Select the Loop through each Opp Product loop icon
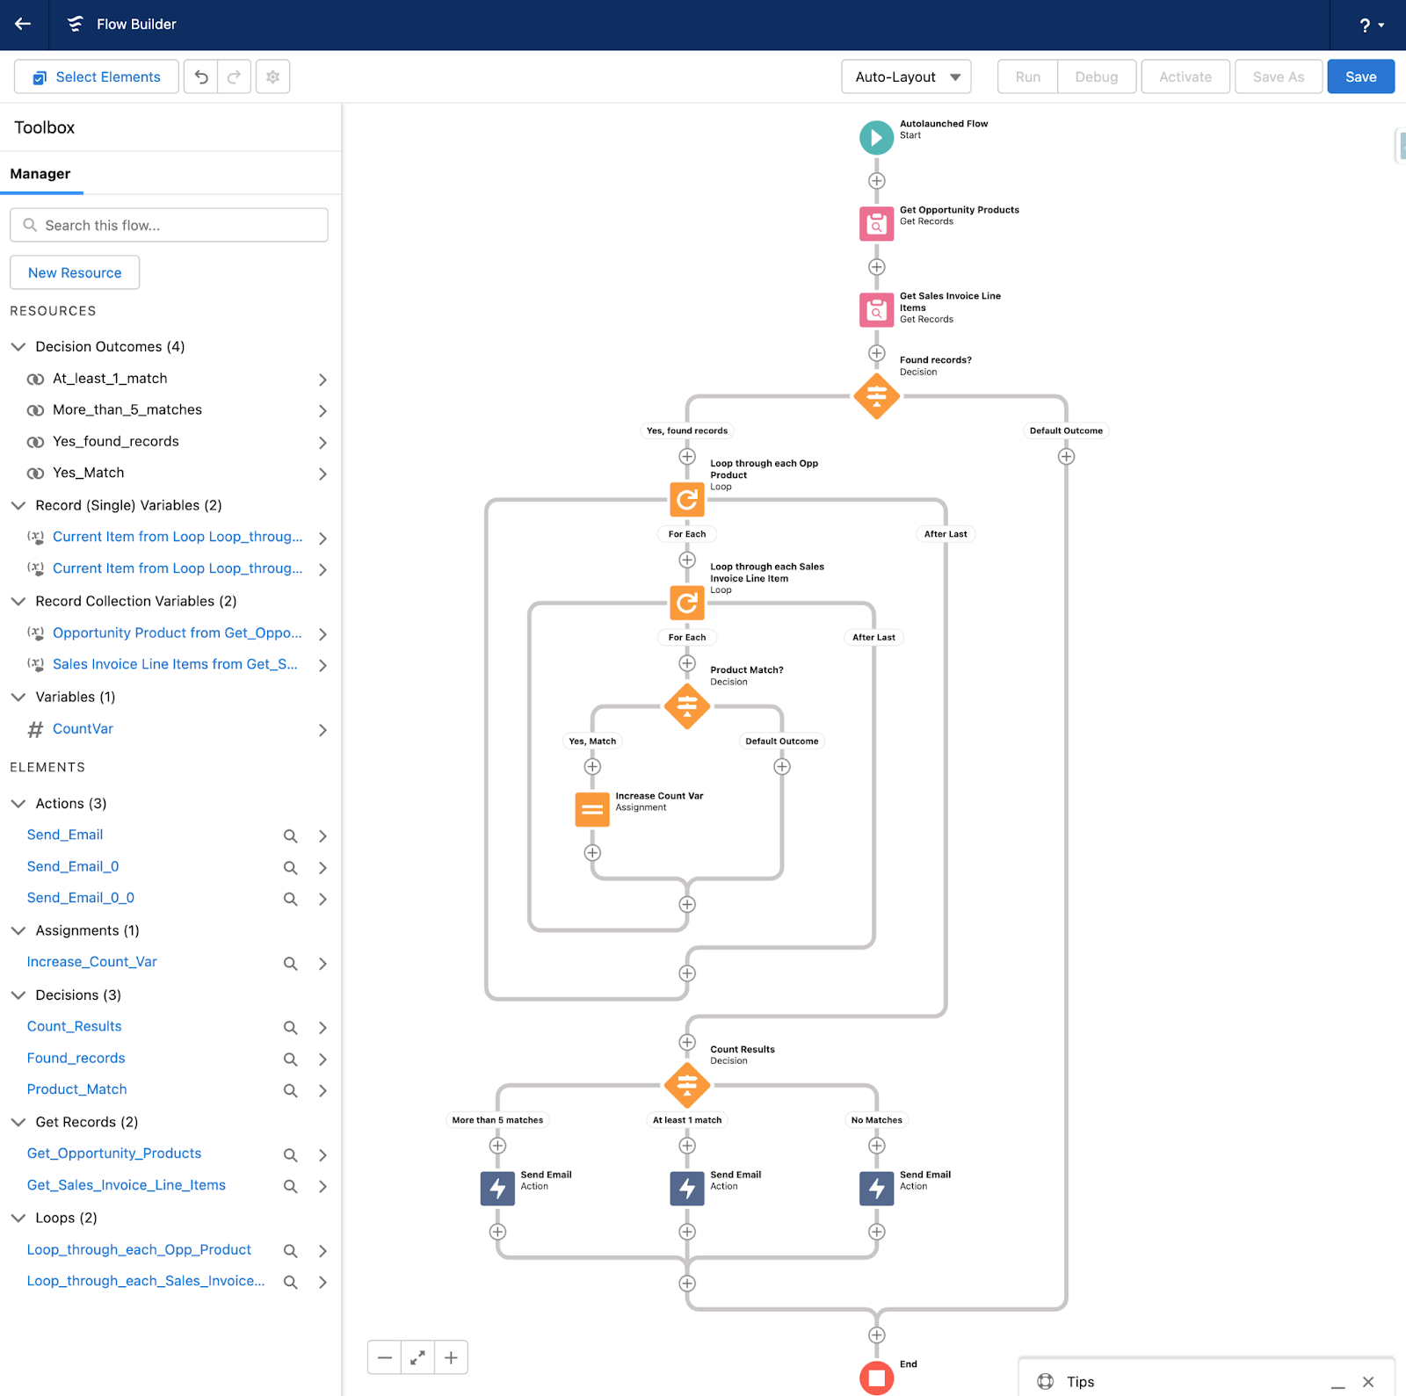 coord(686,499)
